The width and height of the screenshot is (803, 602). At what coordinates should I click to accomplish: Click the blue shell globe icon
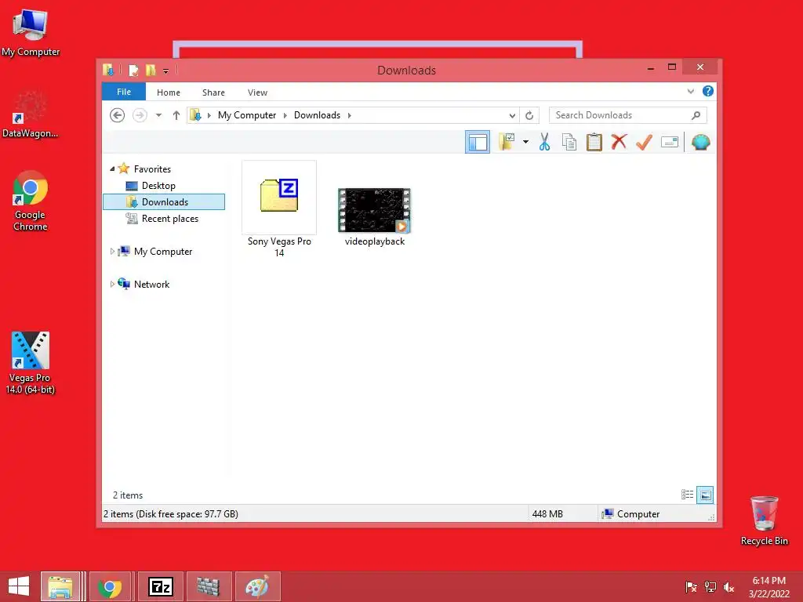pos(700,142)
